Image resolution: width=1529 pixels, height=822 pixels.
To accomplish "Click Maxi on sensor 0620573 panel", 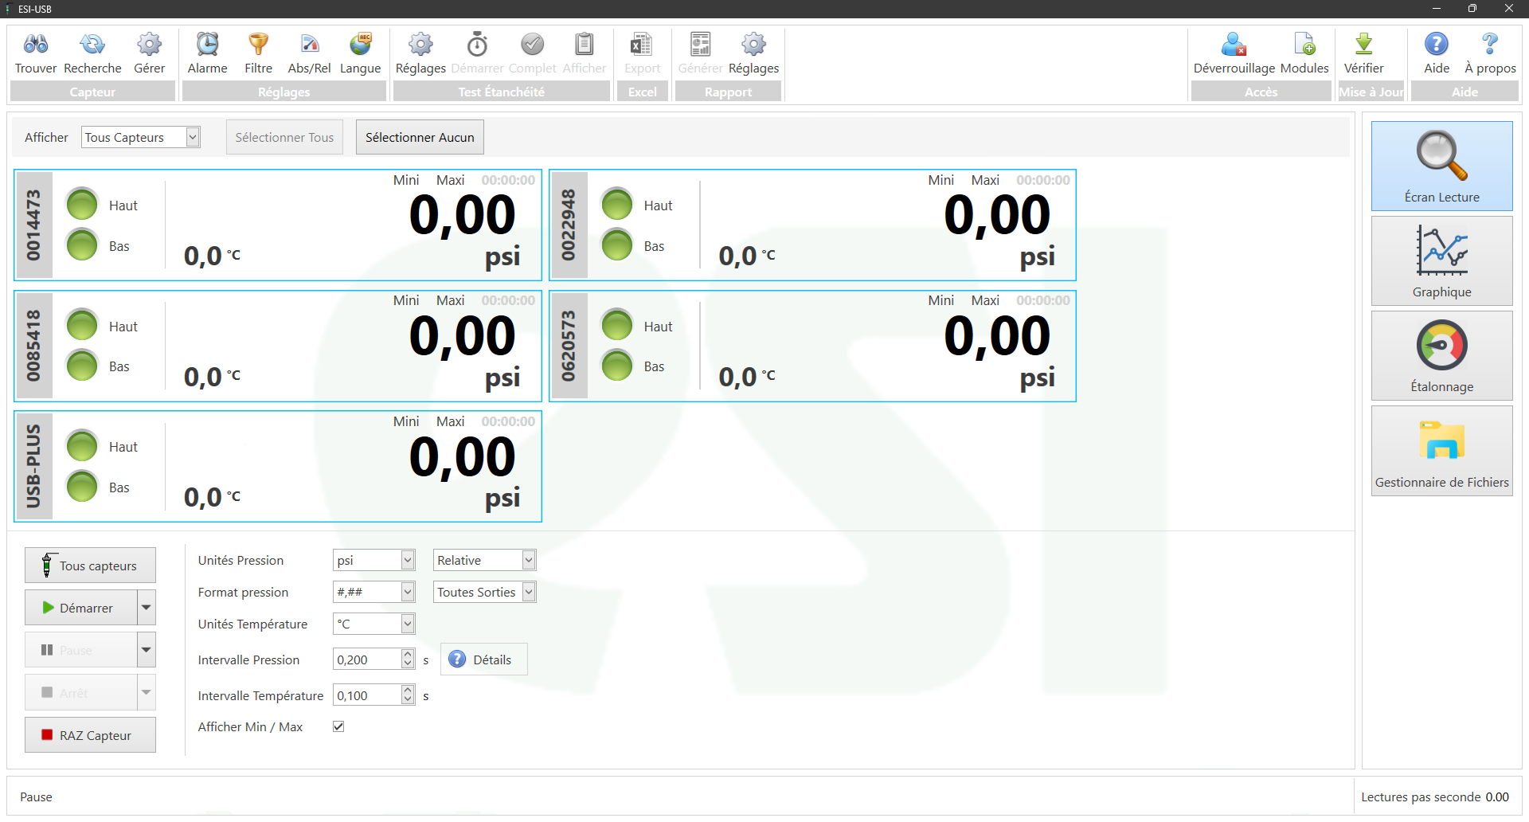I will pyautogui.click(x=985, y=300).
